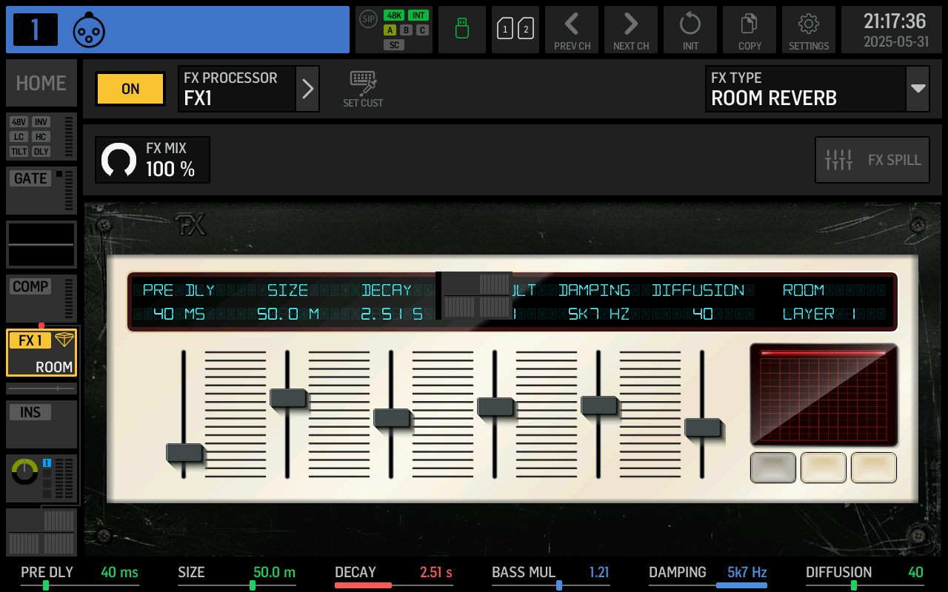
Task: Click the FX MIX knob icon
Action: coord(118,159)
